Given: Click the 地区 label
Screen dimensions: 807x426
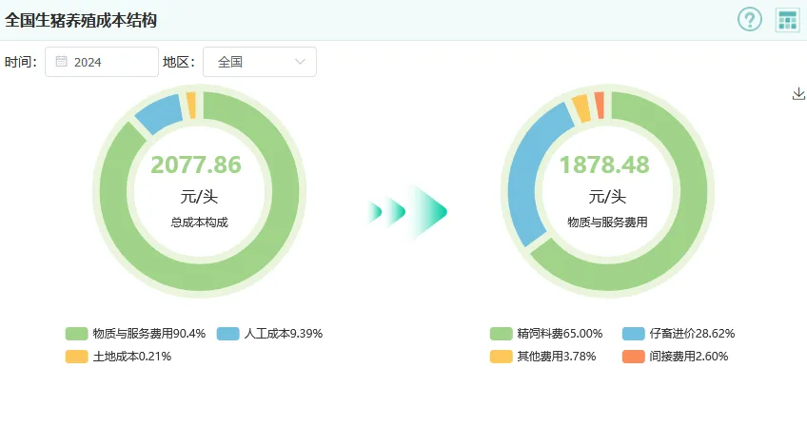Looking at the screenshot, I should [x=179, y=62].
